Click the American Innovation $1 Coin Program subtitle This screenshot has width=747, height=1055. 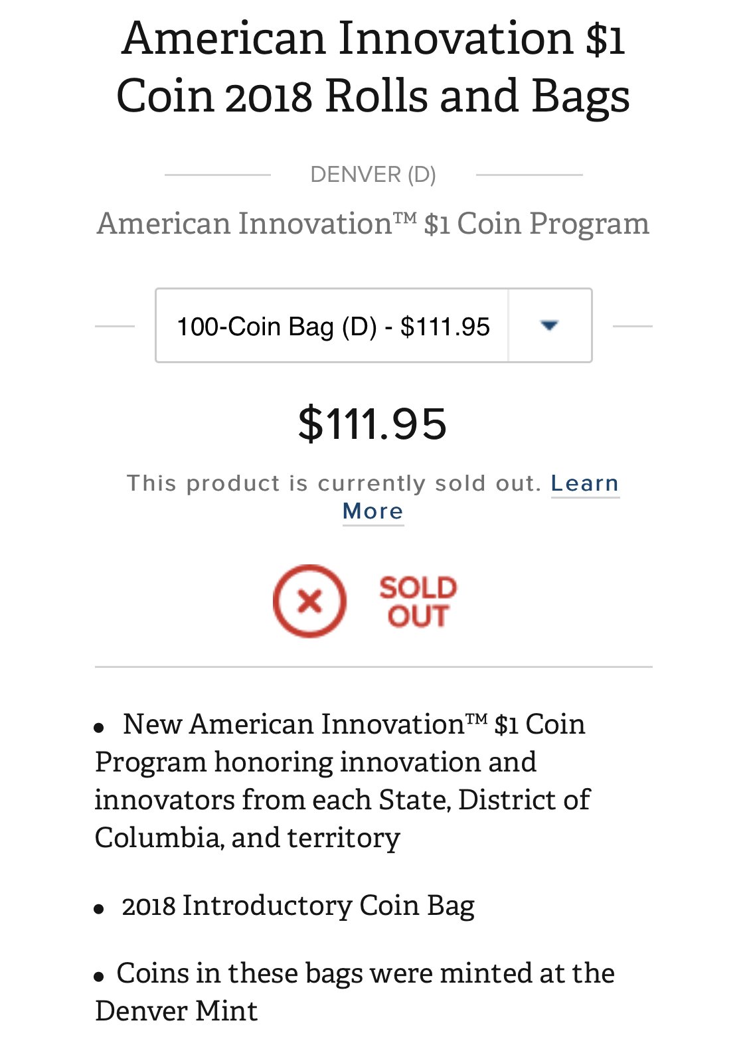point(373,223)
